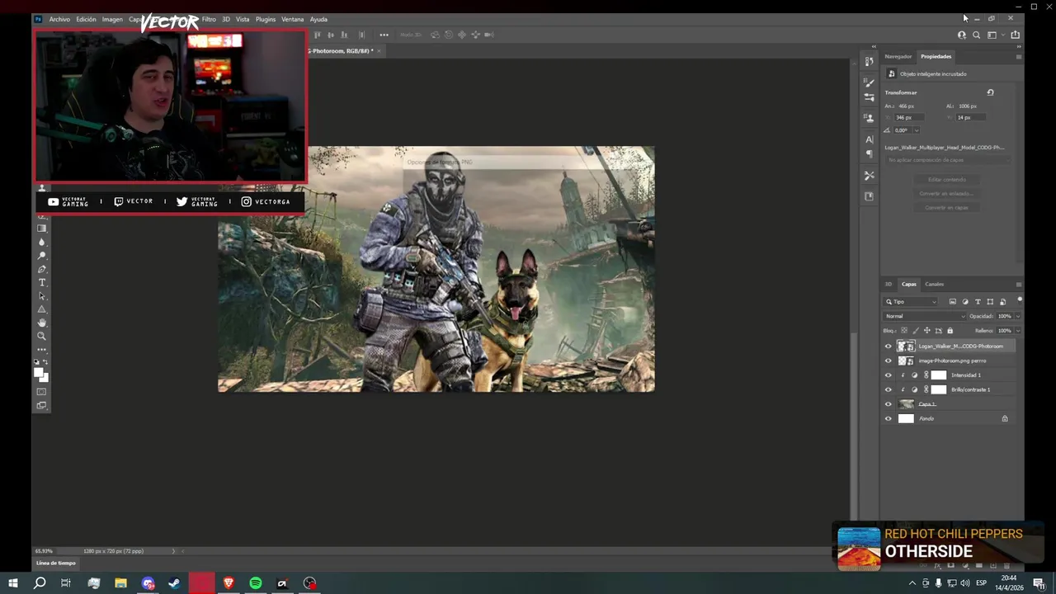This screenshot has height=594, width=1056.
Task: Click the change screen mode icon
Action: point(41,405)
